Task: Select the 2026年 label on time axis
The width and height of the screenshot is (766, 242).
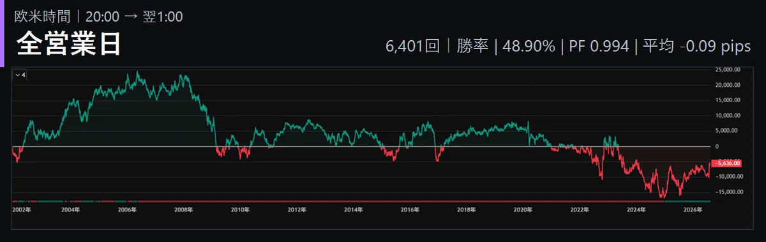Action: tap(693, 209)
